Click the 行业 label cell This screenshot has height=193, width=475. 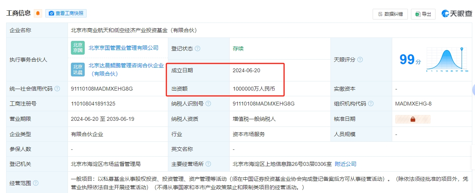point(199,134)
